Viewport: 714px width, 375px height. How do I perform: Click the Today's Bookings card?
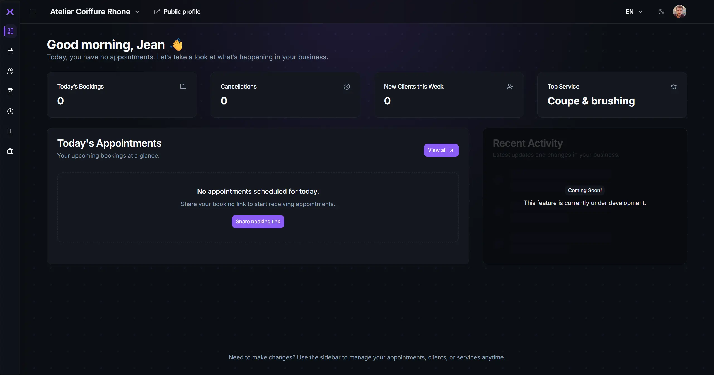122,95
